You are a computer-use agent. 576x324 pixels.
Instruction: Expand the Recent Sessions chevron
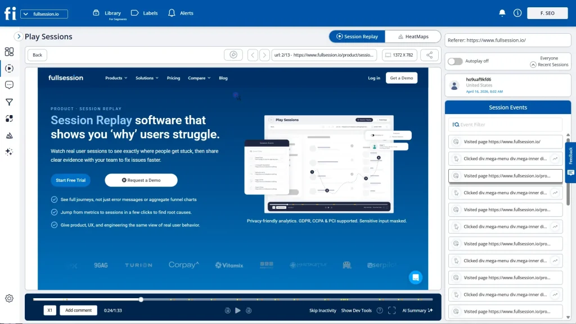point(533,65)
